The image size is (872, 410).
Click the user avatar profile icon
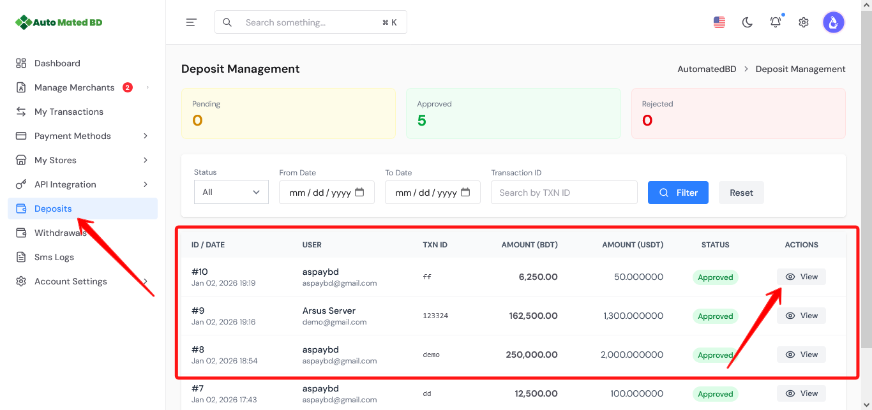833,22
